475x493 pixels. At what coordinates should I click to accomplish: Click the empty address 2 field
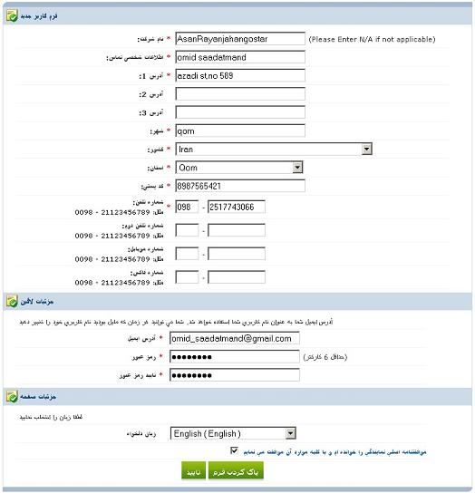(x=240, y=94)
